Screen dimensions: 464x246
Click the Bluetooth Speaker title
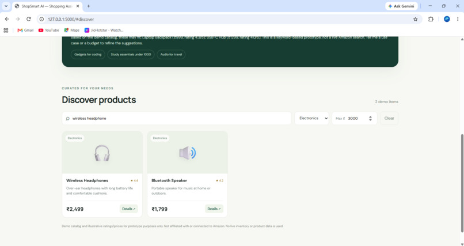(x=169, y=180)
